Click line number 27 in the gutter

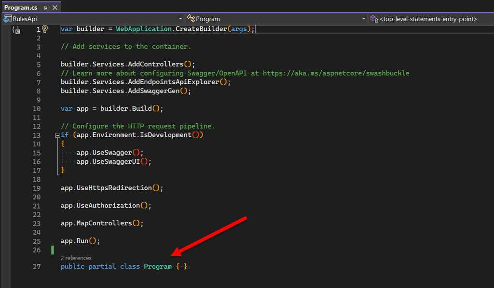tap(37, 266)
